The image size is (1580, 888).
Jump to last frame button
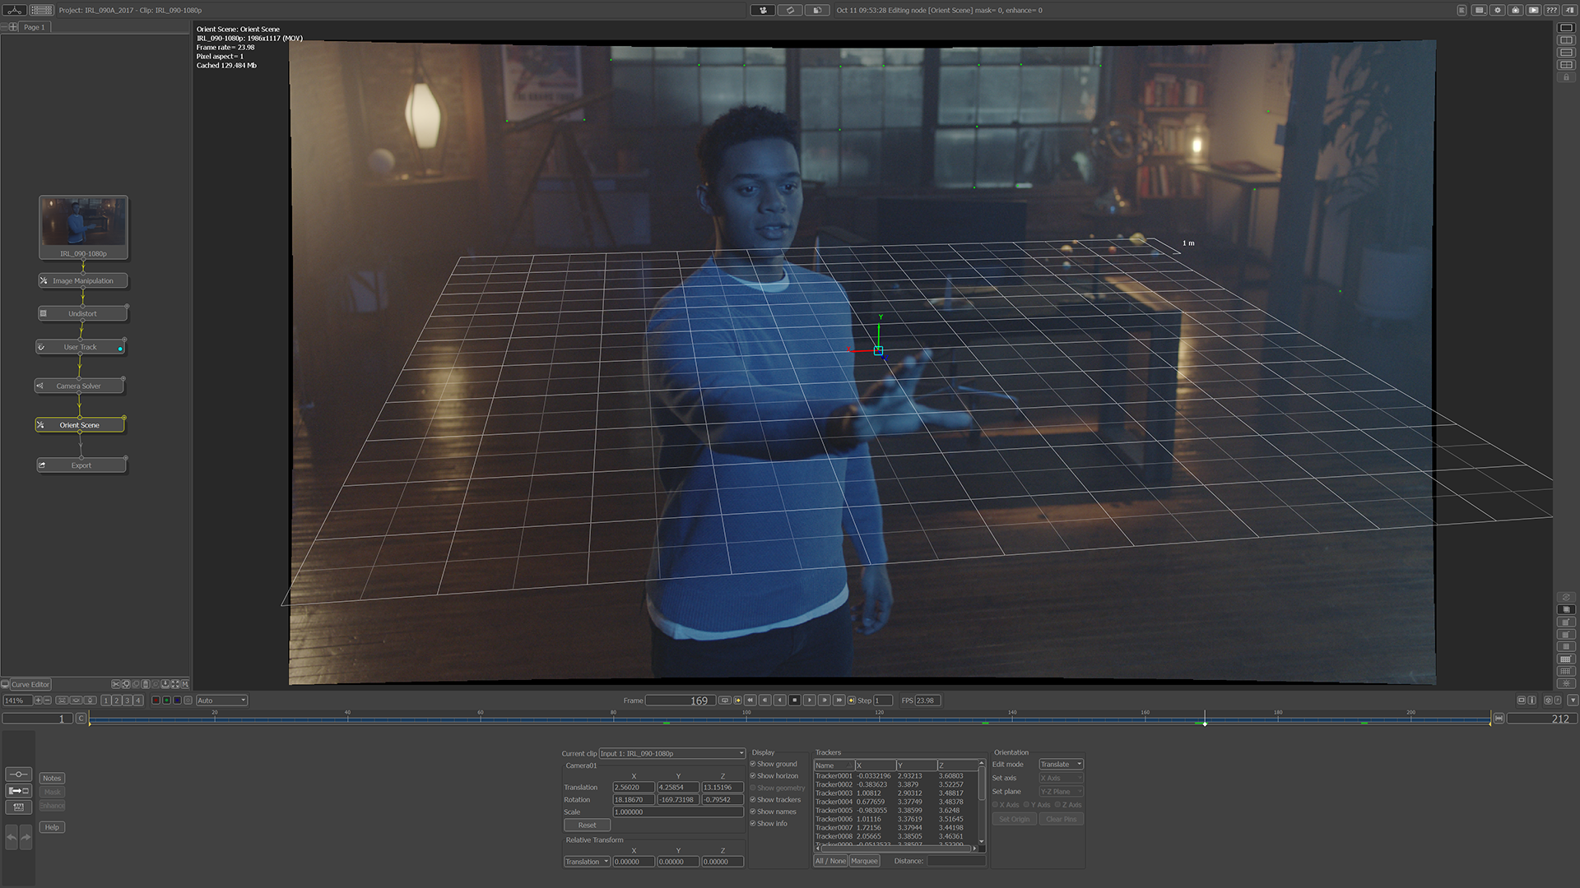click(839, 701)
